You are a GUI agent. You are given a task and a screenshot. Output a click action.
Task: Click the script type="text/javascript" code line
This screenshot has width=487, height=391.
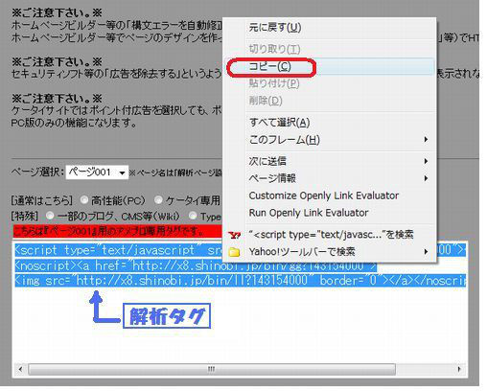pyautogui.click(x=118, y=250)
